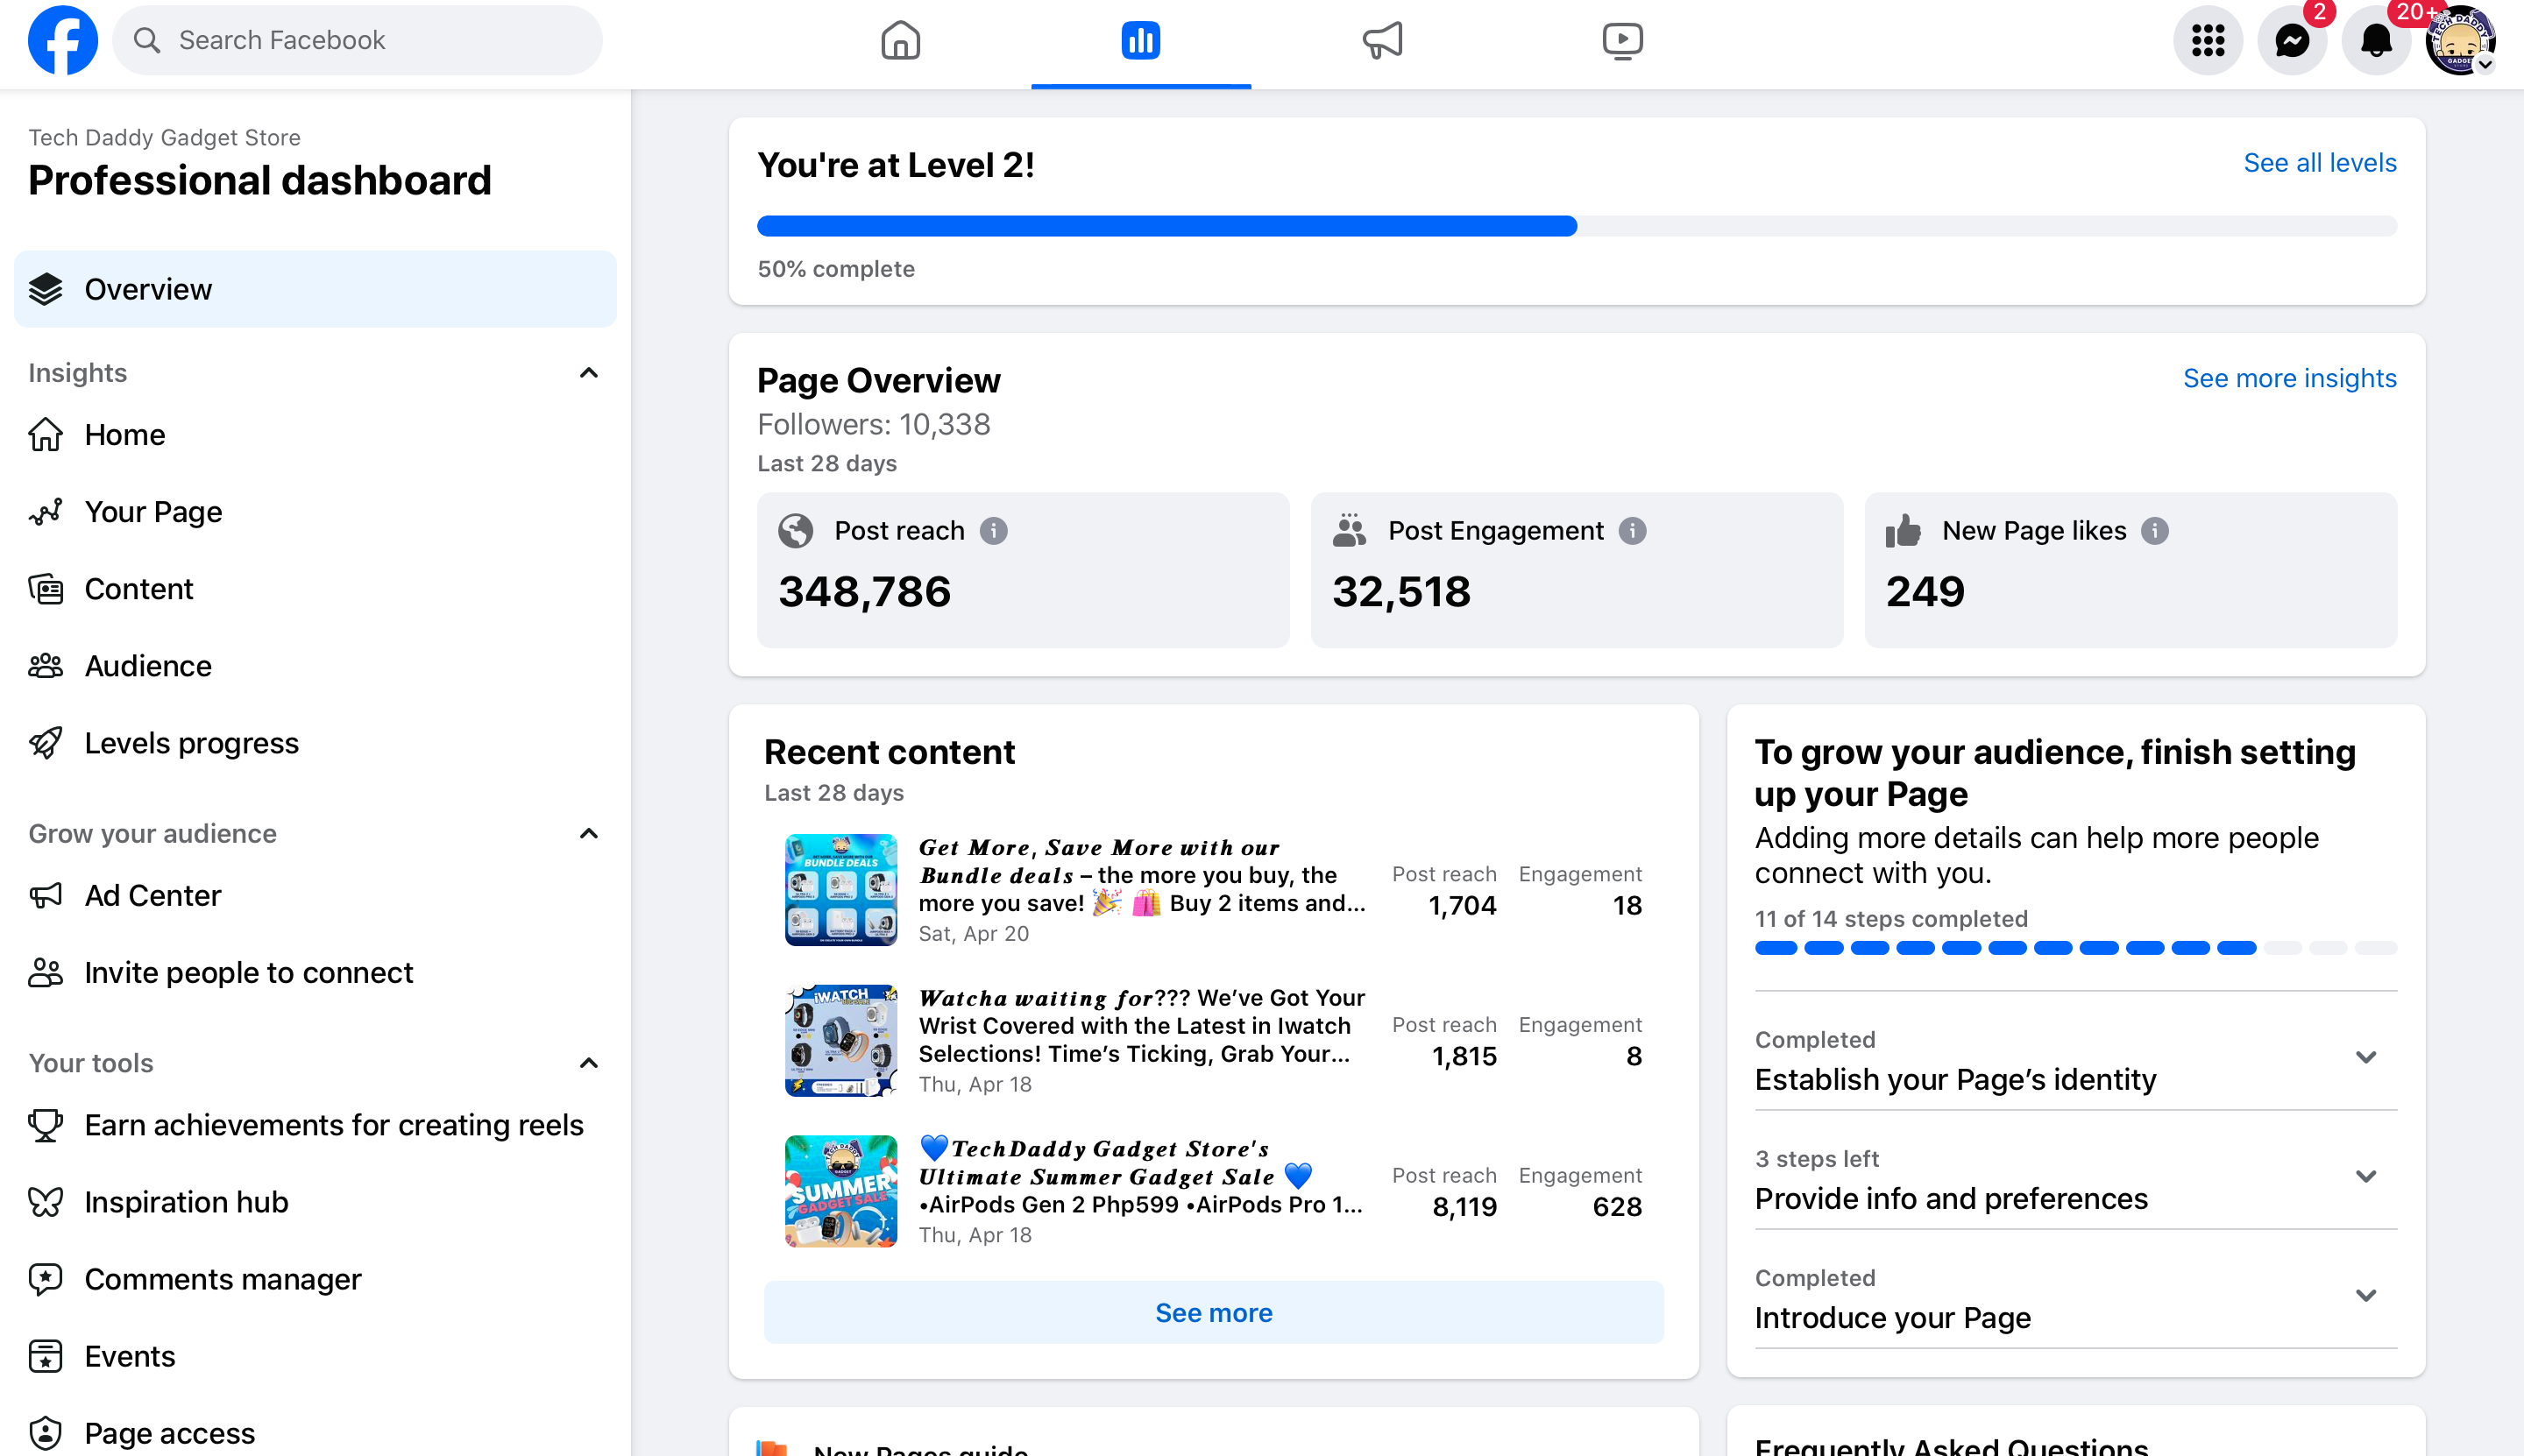Open the megaphone Ad Center tab
Screen dimensions: 2524x1456
coord(1381,41)
